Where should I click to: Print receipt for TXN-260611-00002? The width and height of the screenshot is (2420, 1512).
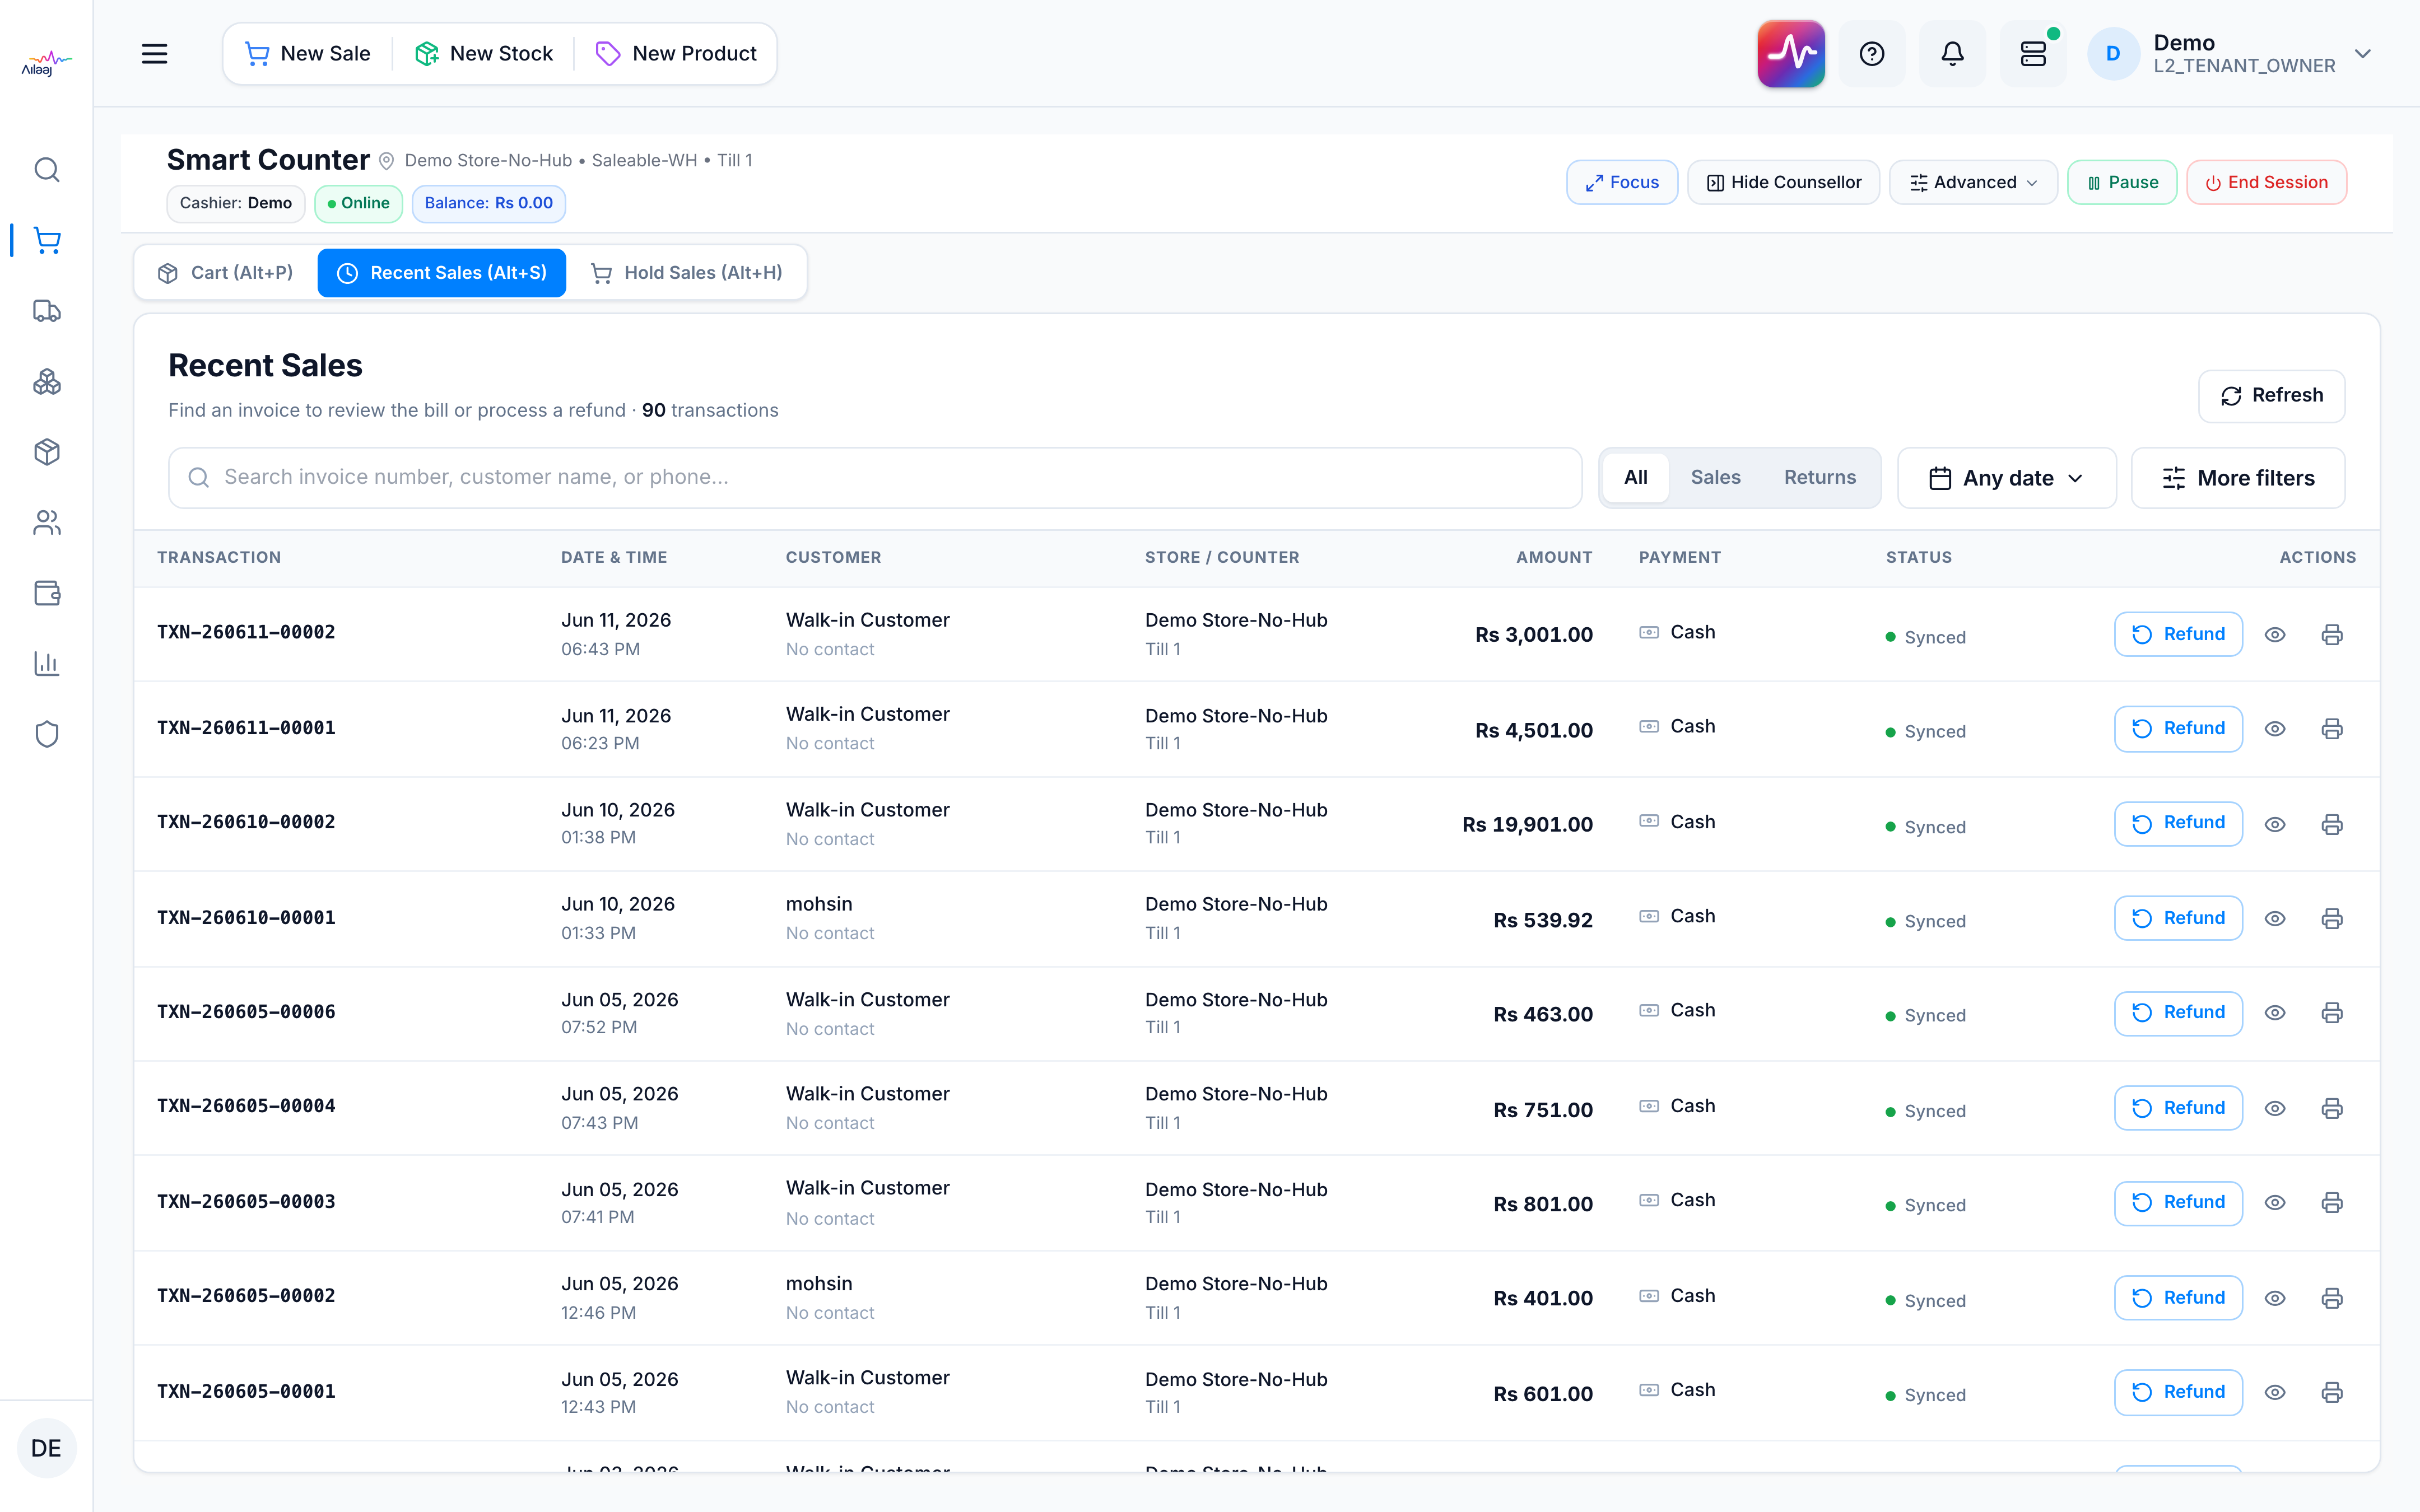(x=2332, y=634)
